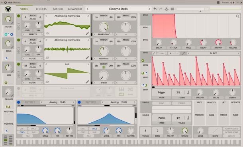Switch to the ADVANCED tab
This screenshot has width=243, height=147.
75,9
